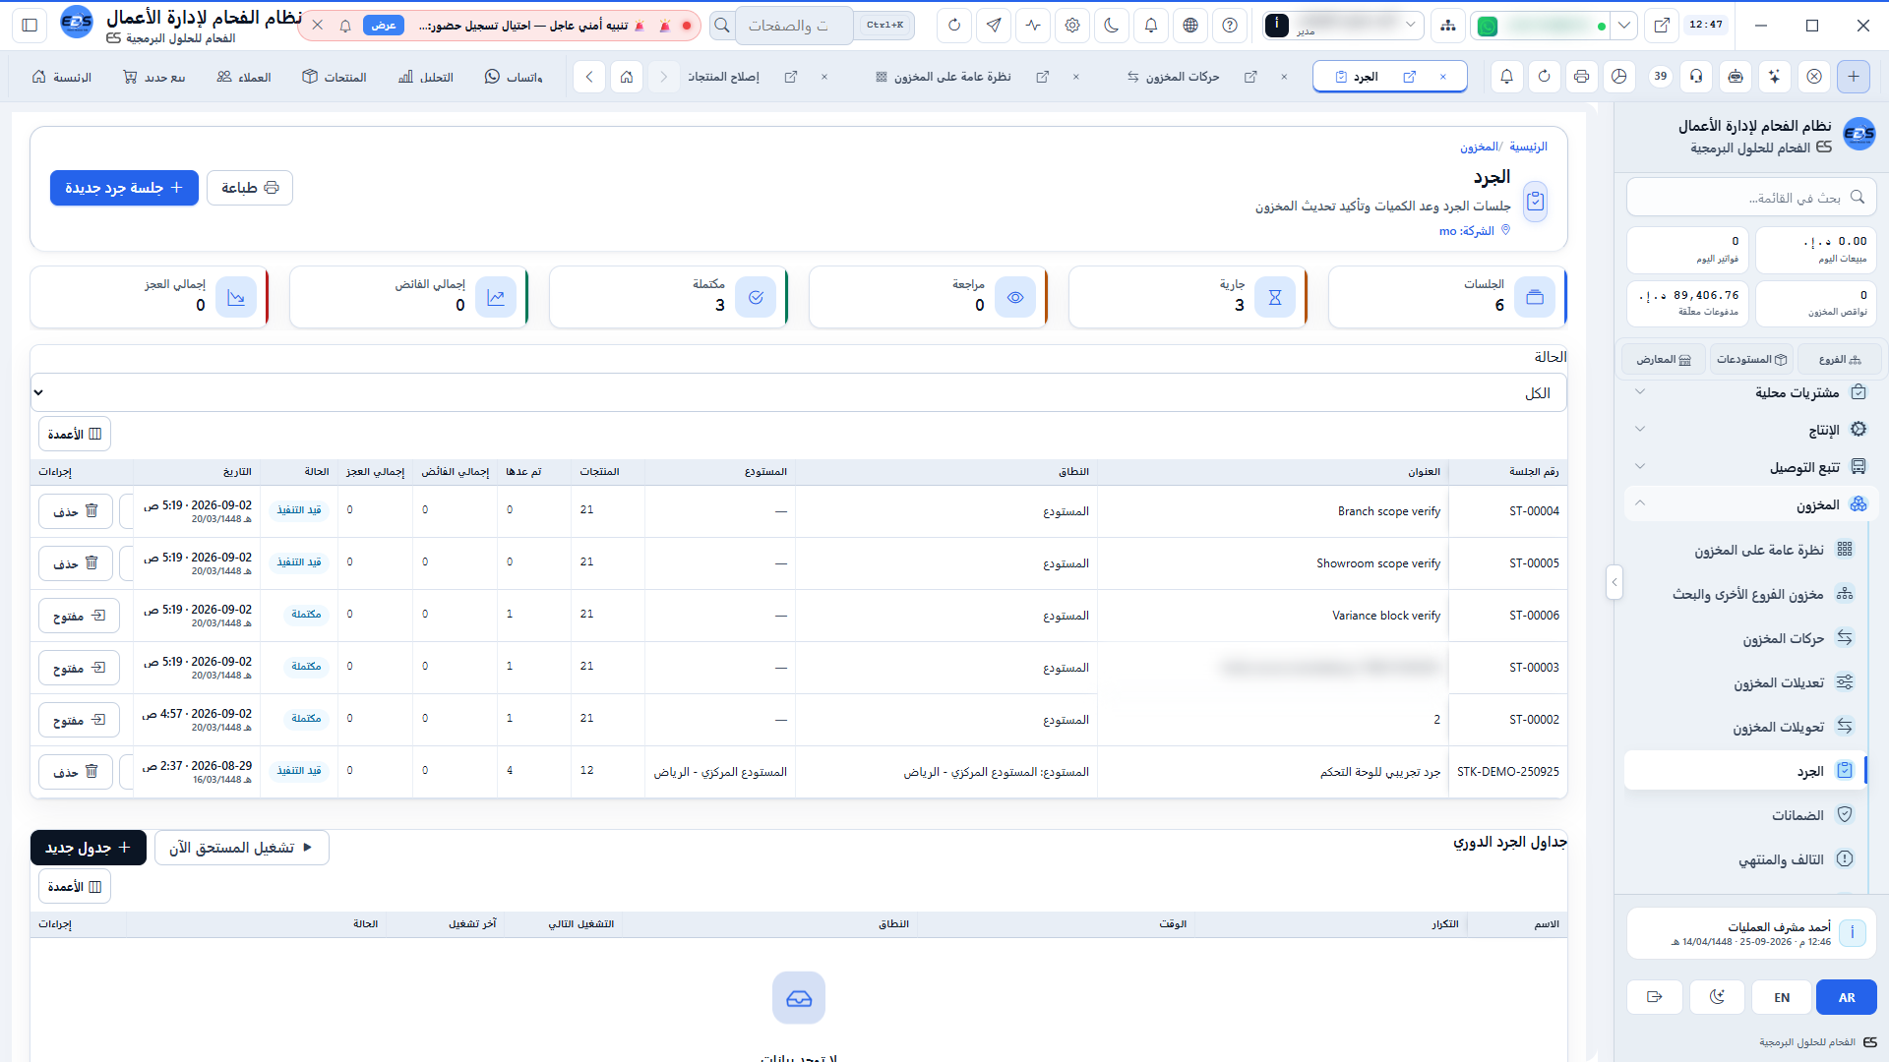Switch language to EN
Image resolution: width=1889 pixels, height=1062 pixels.
[1782, 997]
